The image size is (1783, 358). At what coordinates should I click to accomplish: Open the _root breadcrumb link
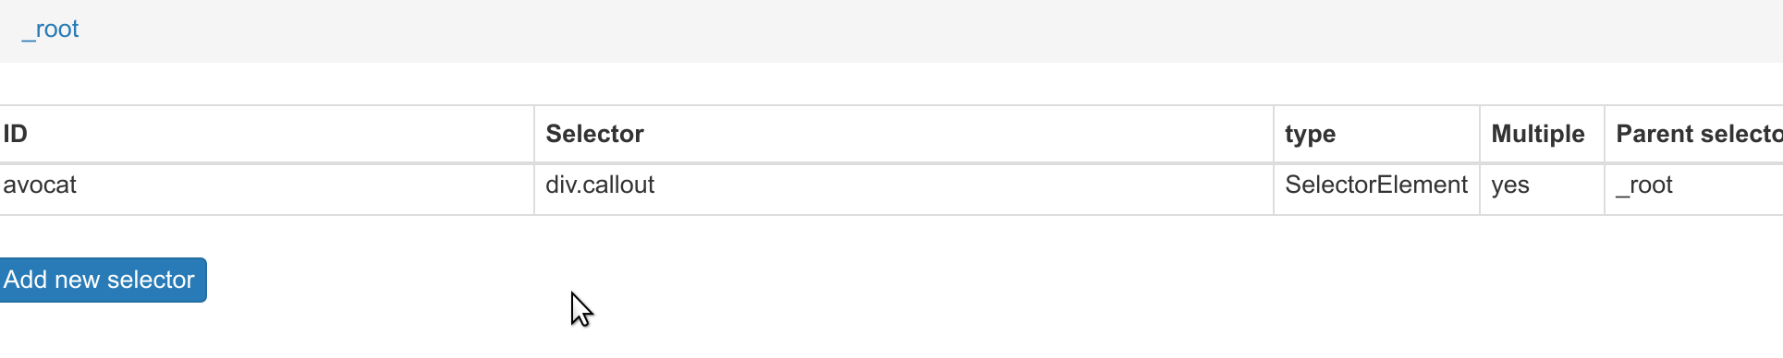click(x=50, y=30)
